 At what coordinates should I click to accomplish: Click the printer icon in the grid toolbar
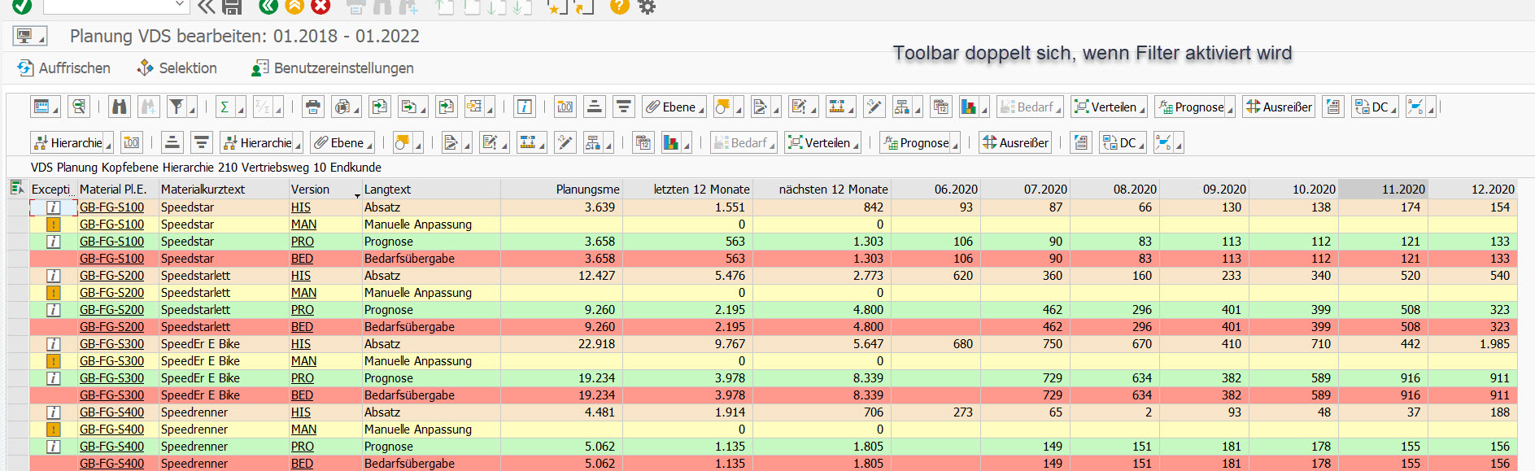[312, 107]
